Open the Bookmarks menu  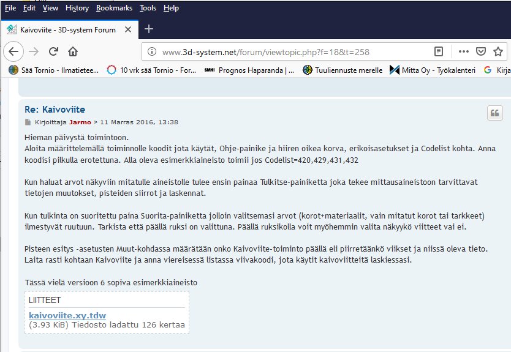point(114,8)
